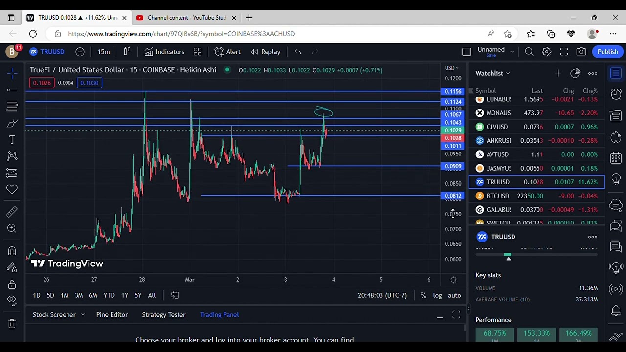Expand the Unnamed layout dropdown arrow

(x=512, y=51)
